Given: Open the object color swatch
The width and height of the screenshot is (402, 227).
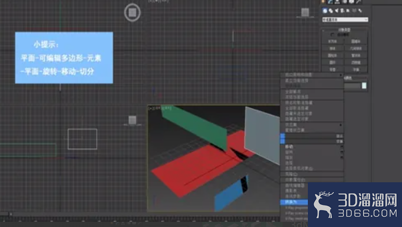Looking at the screenshot, I should coord(364,86).
